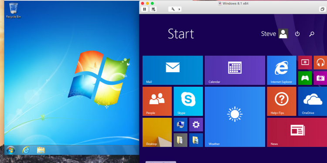Take a snapshot of the virtual machine
The height and width of the screenshot is (163, 327).
pos(153,9)
